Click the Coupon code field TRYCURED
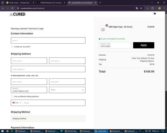 115,45
